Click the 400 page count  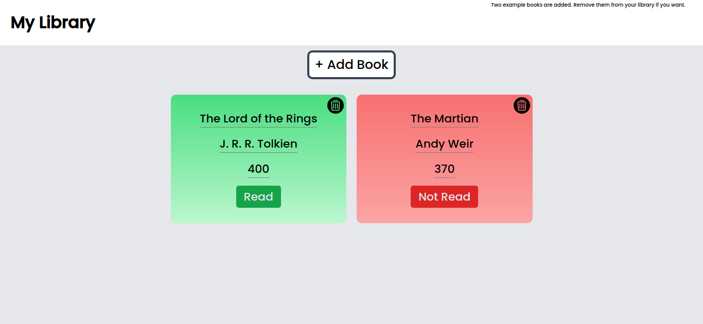click(258, 169)
